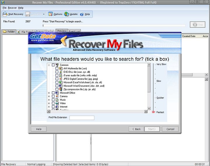Click the Internet category icon
The image size is (210, 166).
[57, 107]
